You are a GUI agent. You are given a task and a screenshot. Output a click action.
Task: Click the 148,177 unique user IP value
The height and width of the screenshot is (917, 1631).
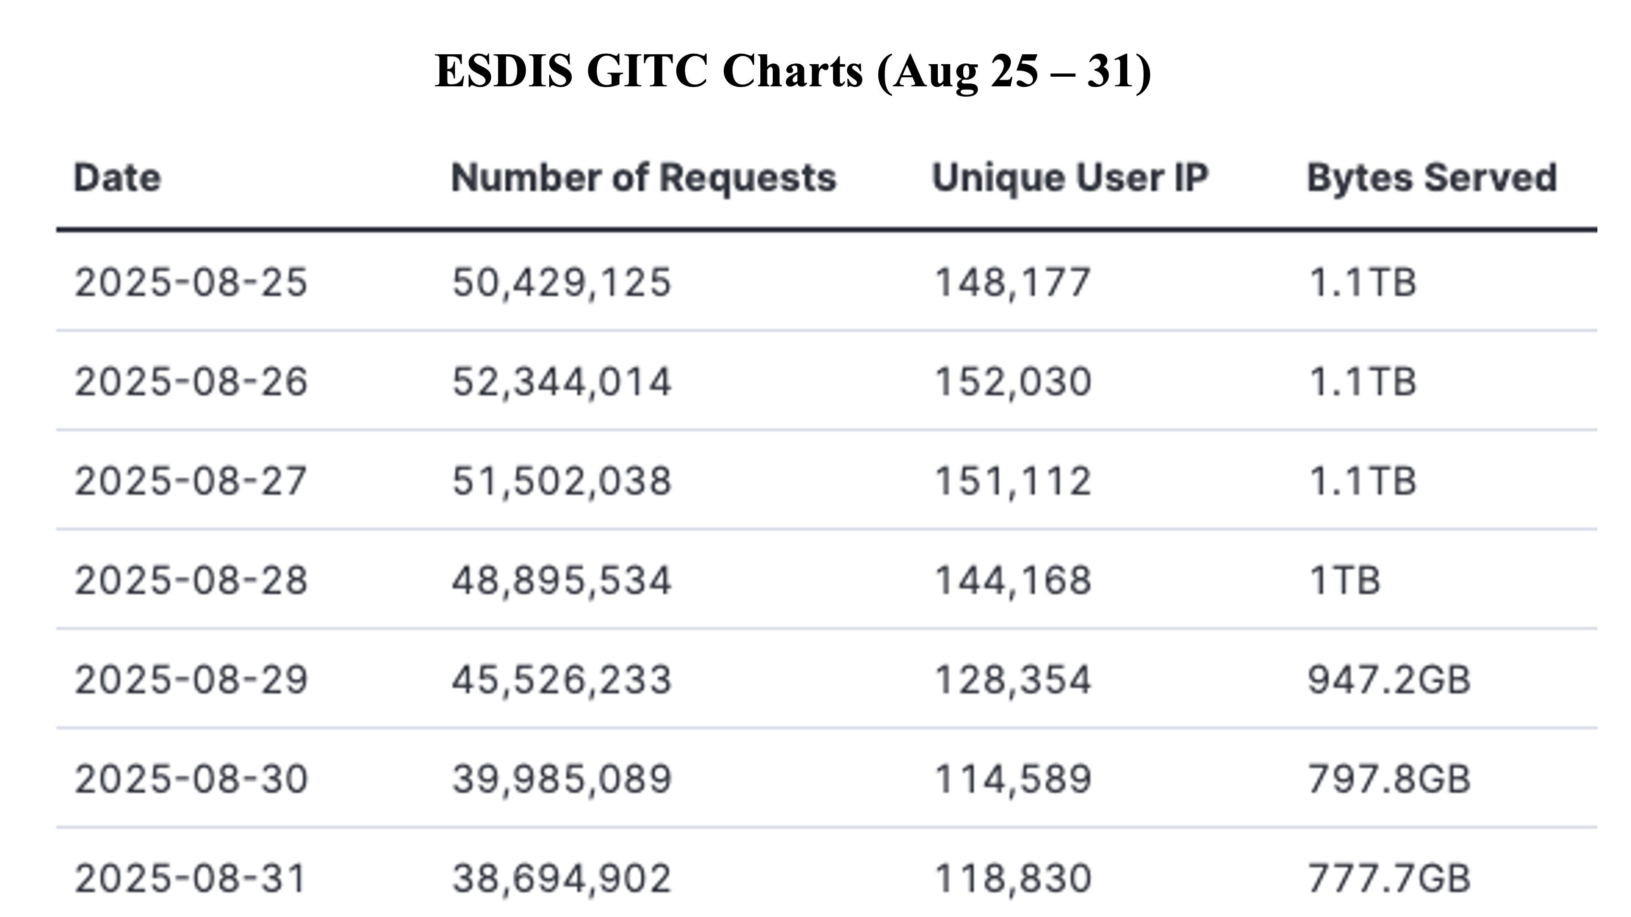[1012, 282]
